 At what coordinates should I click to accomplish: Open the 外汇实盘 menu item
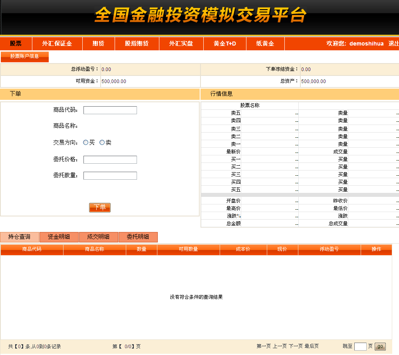[x=181, y=44]
